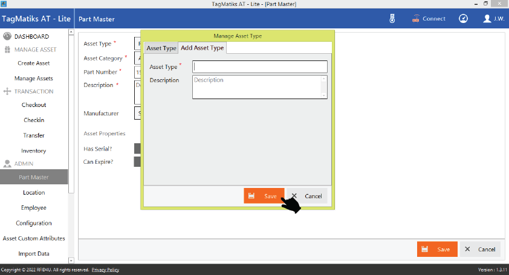The image size is (509, 275).
Task: Click the Admin section person icon
Action: 7,164
